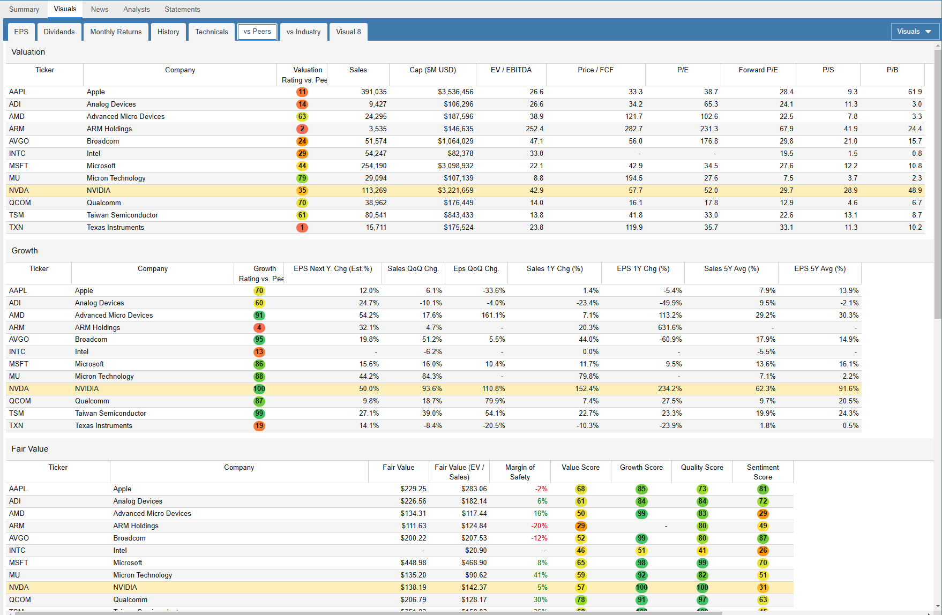Sort Fair Value table by Quality Score
The height and width of the screenshot is (615, 942).
click(x=702, y=468)
